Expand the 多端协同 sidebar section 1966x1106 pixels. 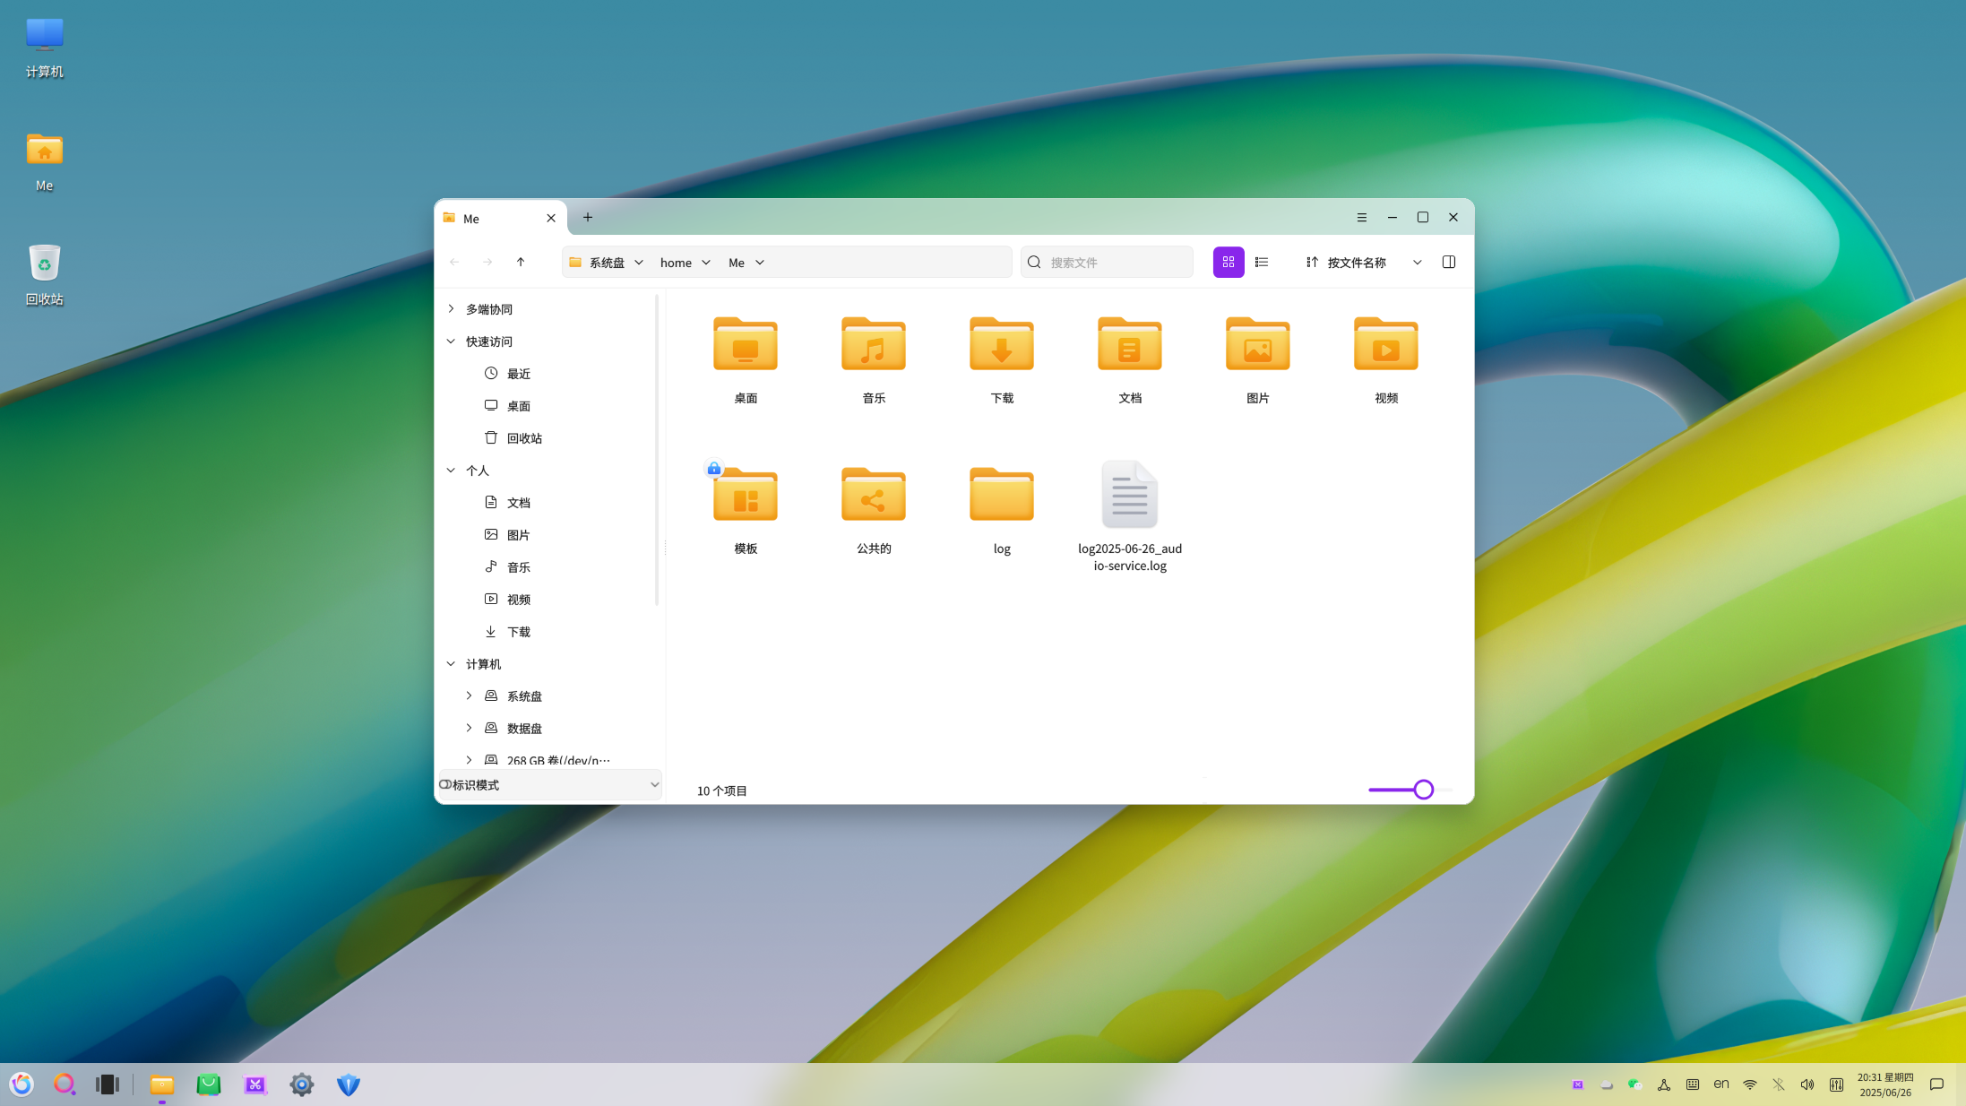coord(451,308)
